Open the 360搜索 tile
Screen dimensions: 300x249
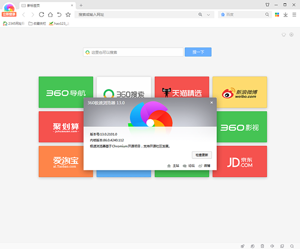(124, 87)
